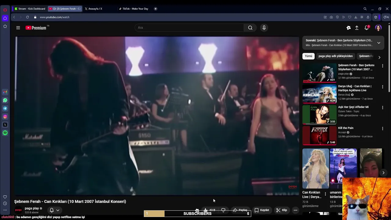Open options menu for Kill the Pain
Screen dimensions: 391x220
point(382,129)
